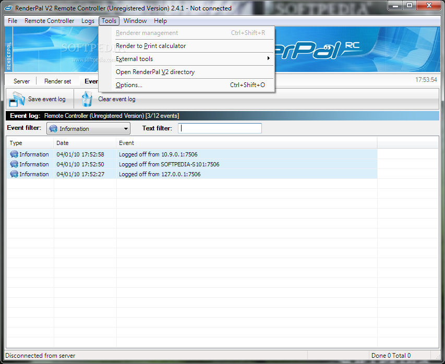This screenshot has width=445, height=364.
Task: Click date cell '04/01/10 17:52:27'
Action: 80,174
